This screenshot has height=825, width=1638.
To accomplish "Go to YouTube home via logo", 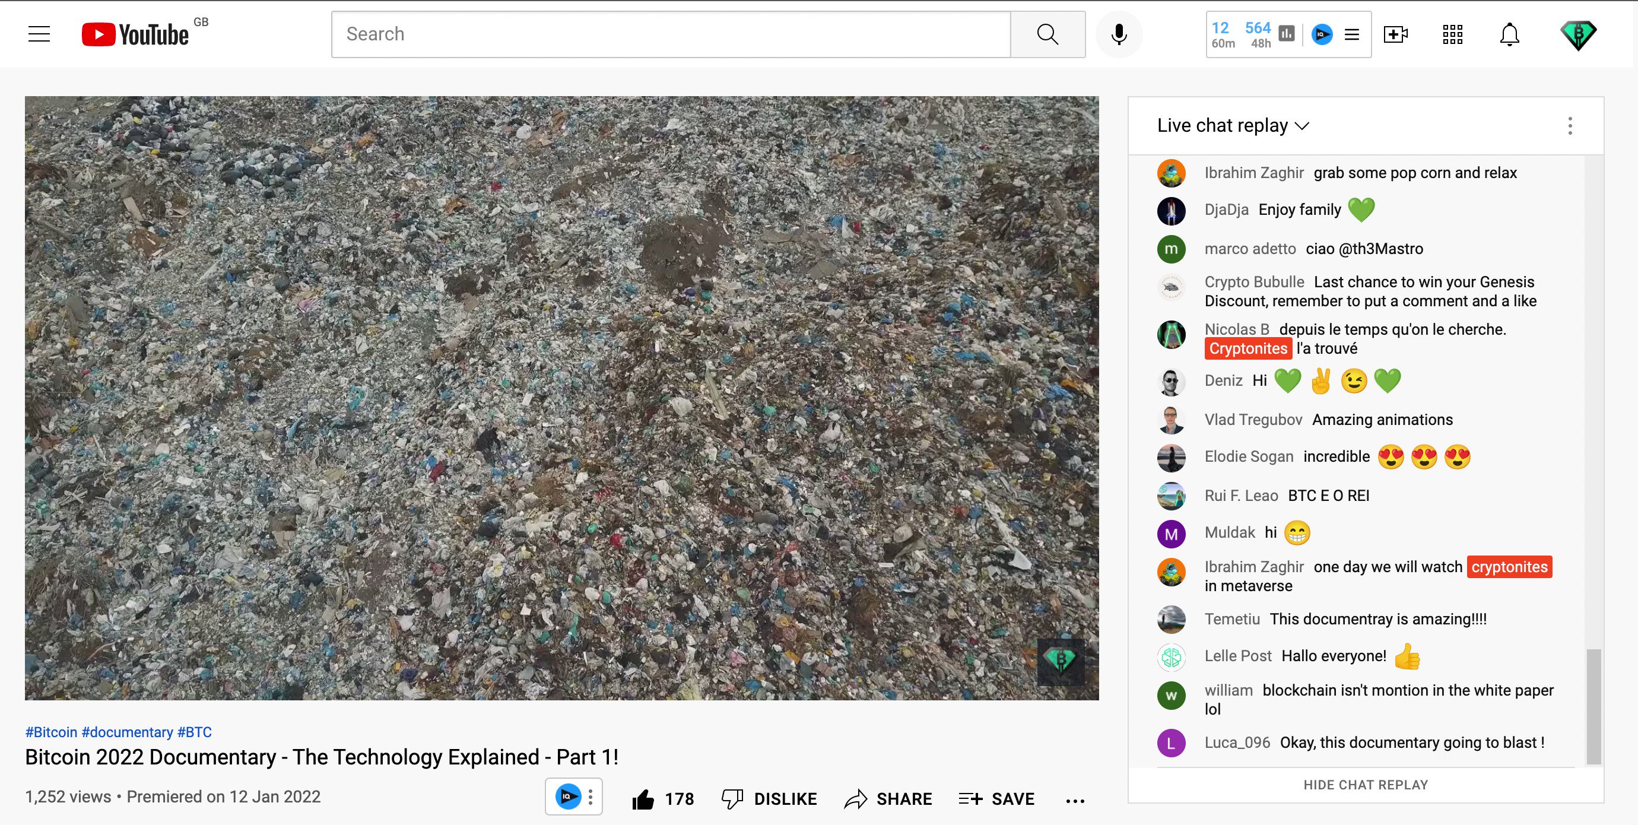I will (135, 34).
